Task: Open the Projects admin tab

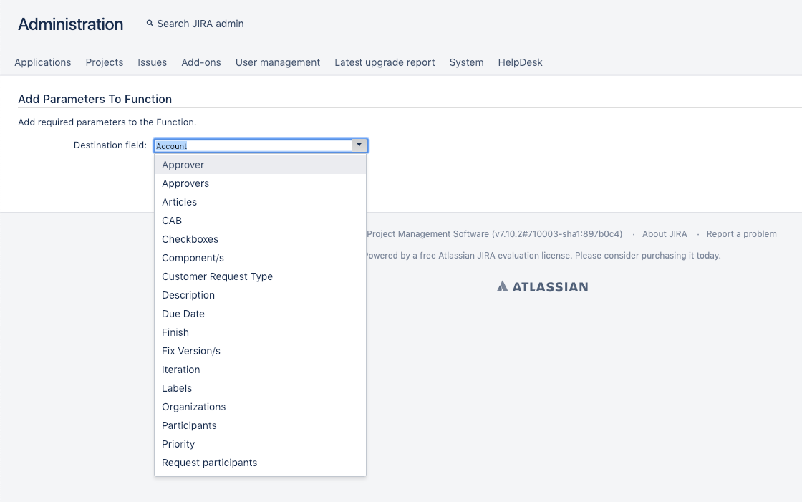Action: point(105,62)
